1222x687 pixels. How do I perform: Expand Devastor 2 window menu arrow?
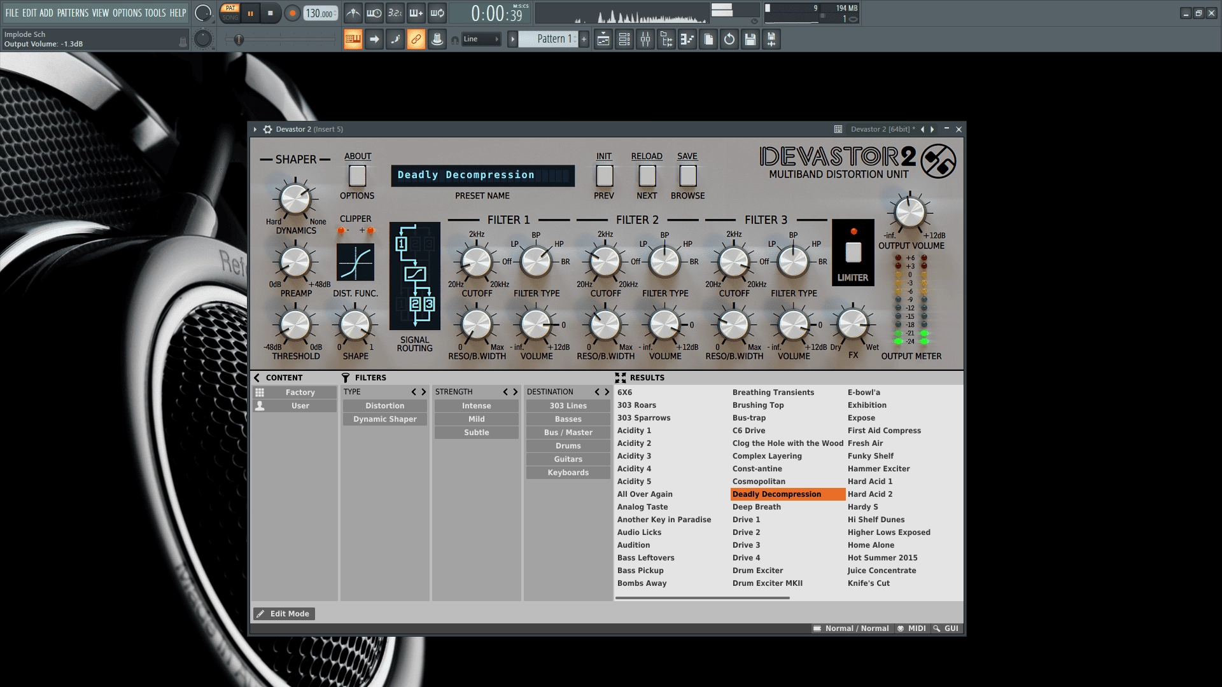click(255, 129)
